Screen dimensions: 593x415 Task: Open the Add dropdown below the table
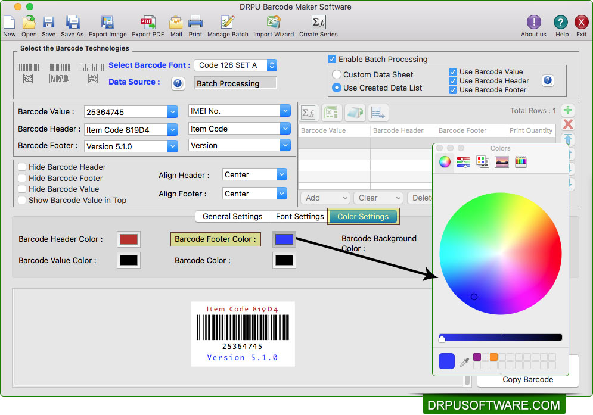click(325, 198)
